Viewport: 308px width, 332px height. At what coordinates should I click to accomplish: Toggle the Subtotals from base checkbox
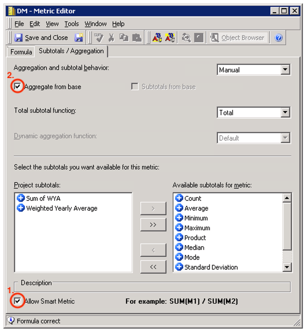[x=135, y=86]
